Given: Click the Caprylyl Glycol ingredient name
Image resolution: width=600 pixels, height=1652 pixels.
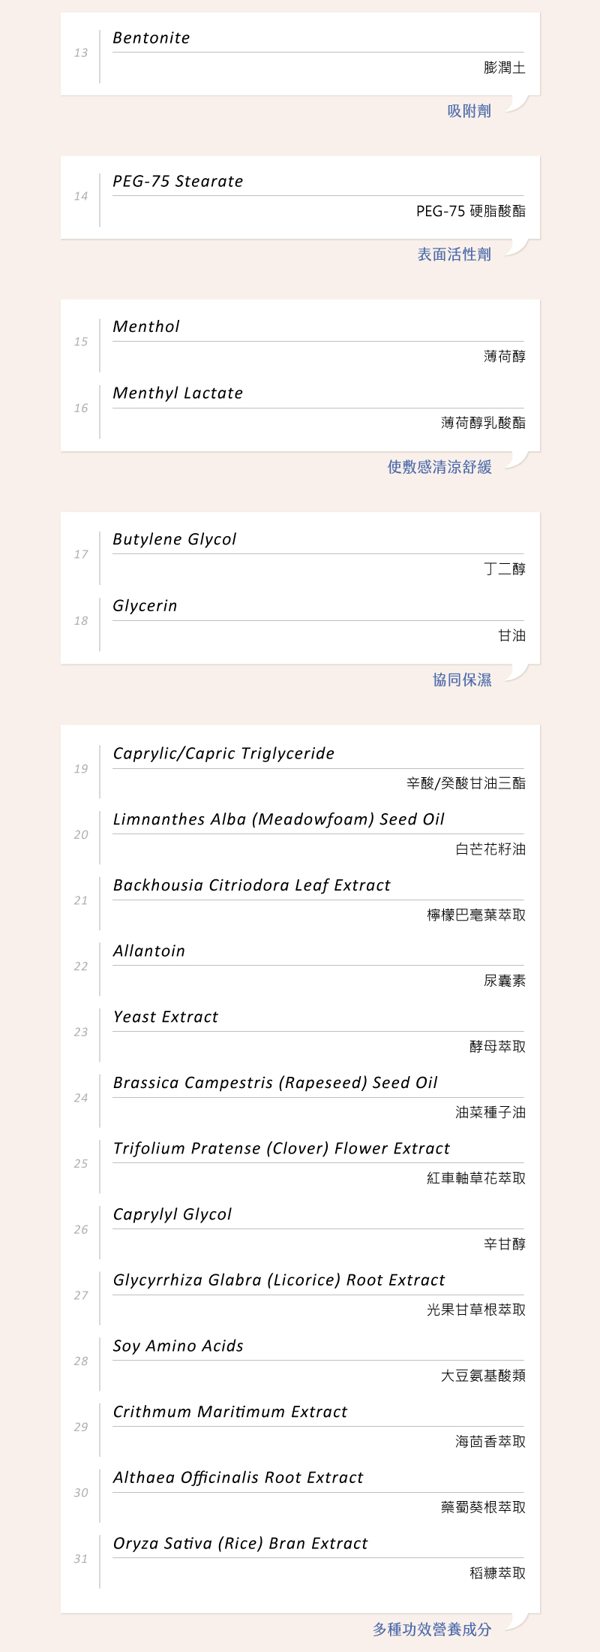Looking at the screenshot, I should tap(172, 1215).
